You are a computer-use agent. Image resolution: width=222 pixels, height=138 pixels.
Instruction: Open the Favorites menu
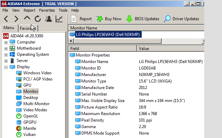pos(47,10)
